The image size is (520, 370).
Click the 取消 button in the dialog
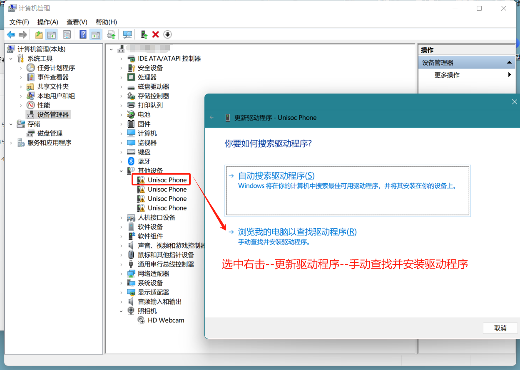[500, 328]
